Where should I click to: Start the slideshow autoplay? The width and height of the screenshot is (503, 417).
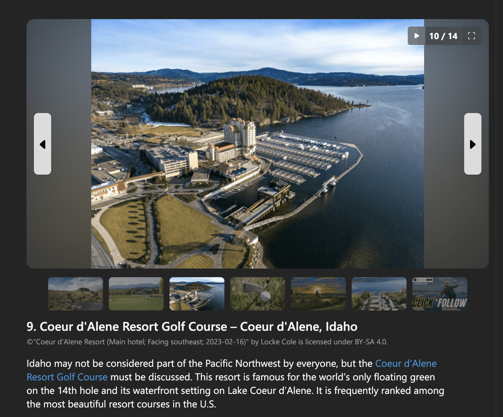[x=416, y=36]
